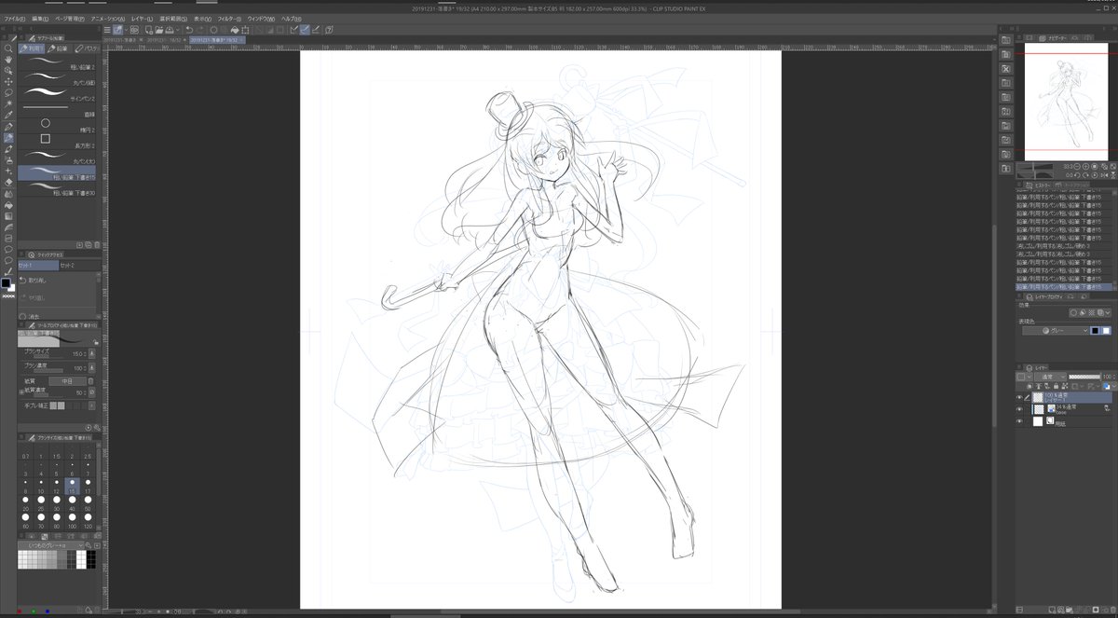Screen dimensions: 1118x618
Task: Toggle visibility of top 100% layer
Action: point(1021,397)
